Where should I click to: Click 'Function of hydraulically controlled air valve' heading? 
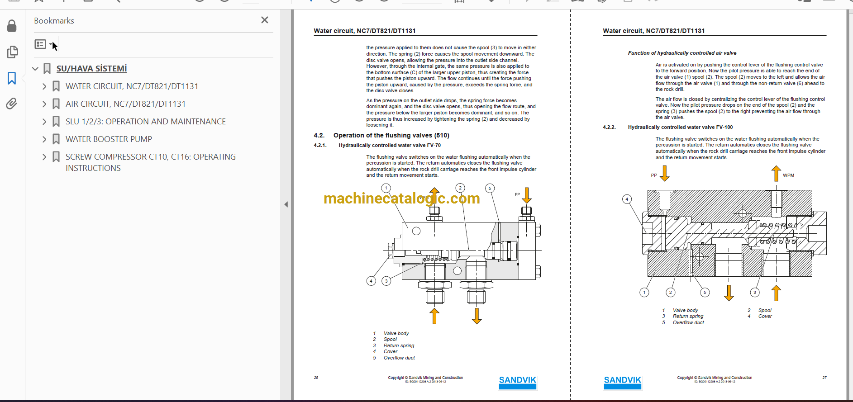click(682, 53)
